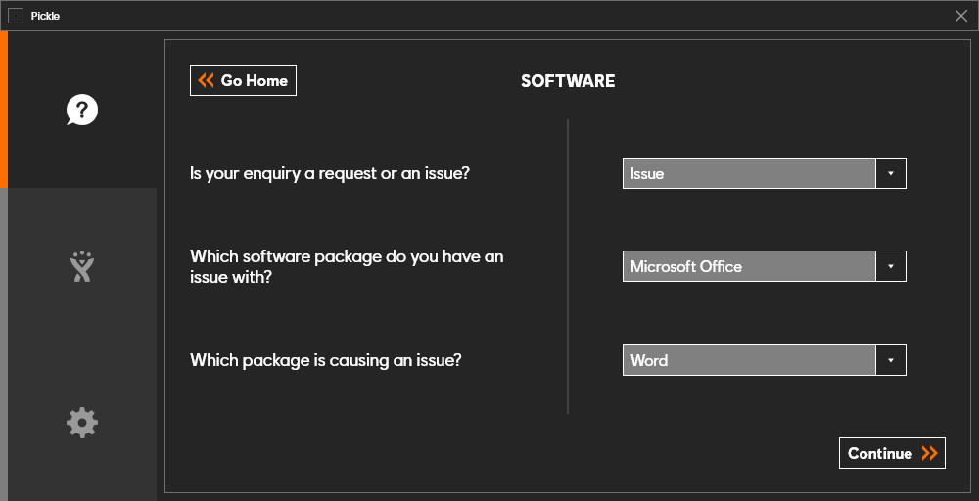Open the help question-mark sidebar icon

coord(82,111)
